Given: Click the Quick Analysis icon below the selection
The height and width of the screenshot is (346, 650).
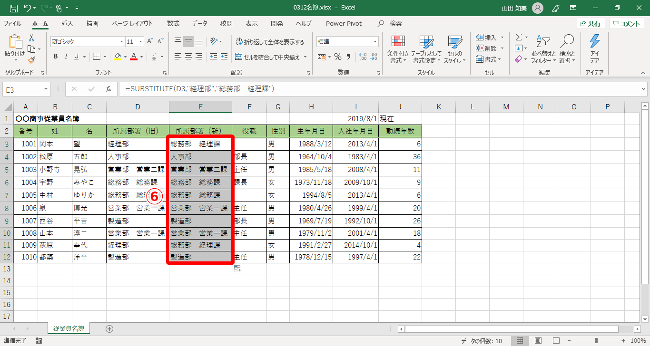Looking at the screenshot, I should pos(237,269).
